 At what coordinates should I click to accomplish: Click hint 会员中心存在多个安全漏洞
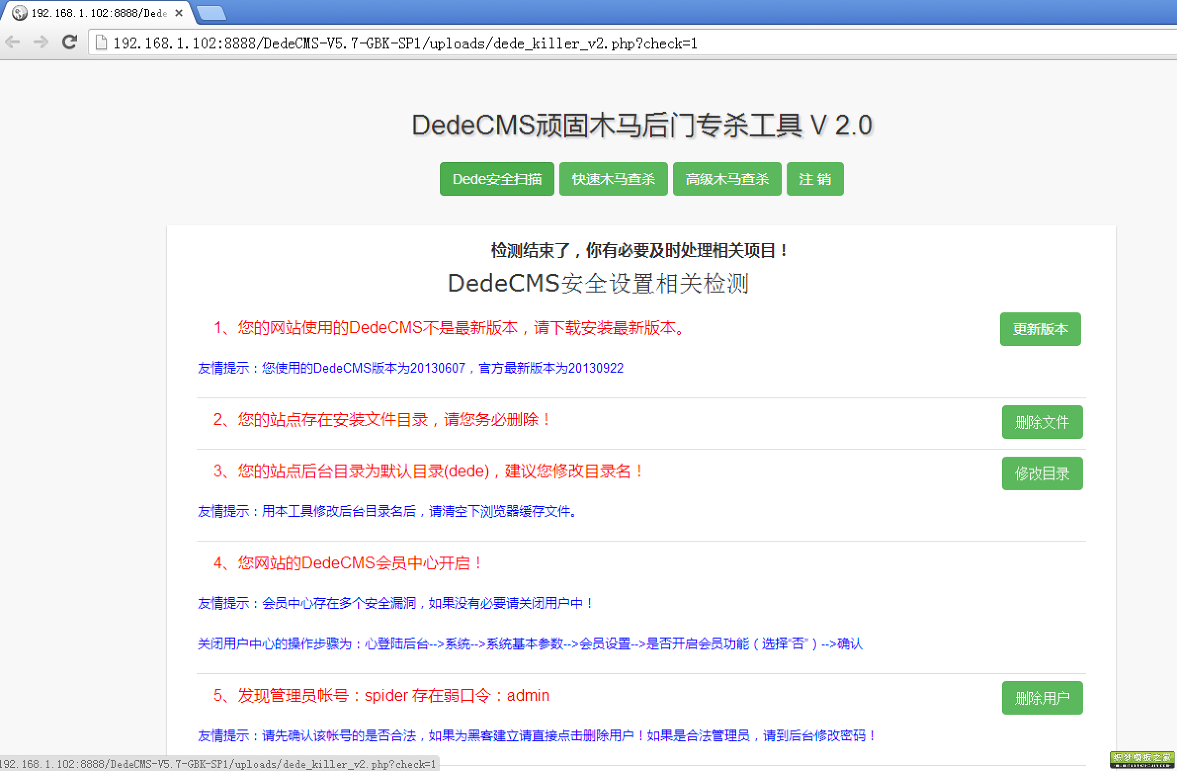(x=396, y=603)
